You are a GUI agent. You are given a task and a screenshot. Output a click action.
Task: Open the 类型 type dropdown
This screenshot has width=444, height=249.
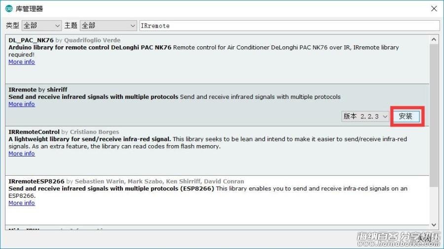point(41,26)
